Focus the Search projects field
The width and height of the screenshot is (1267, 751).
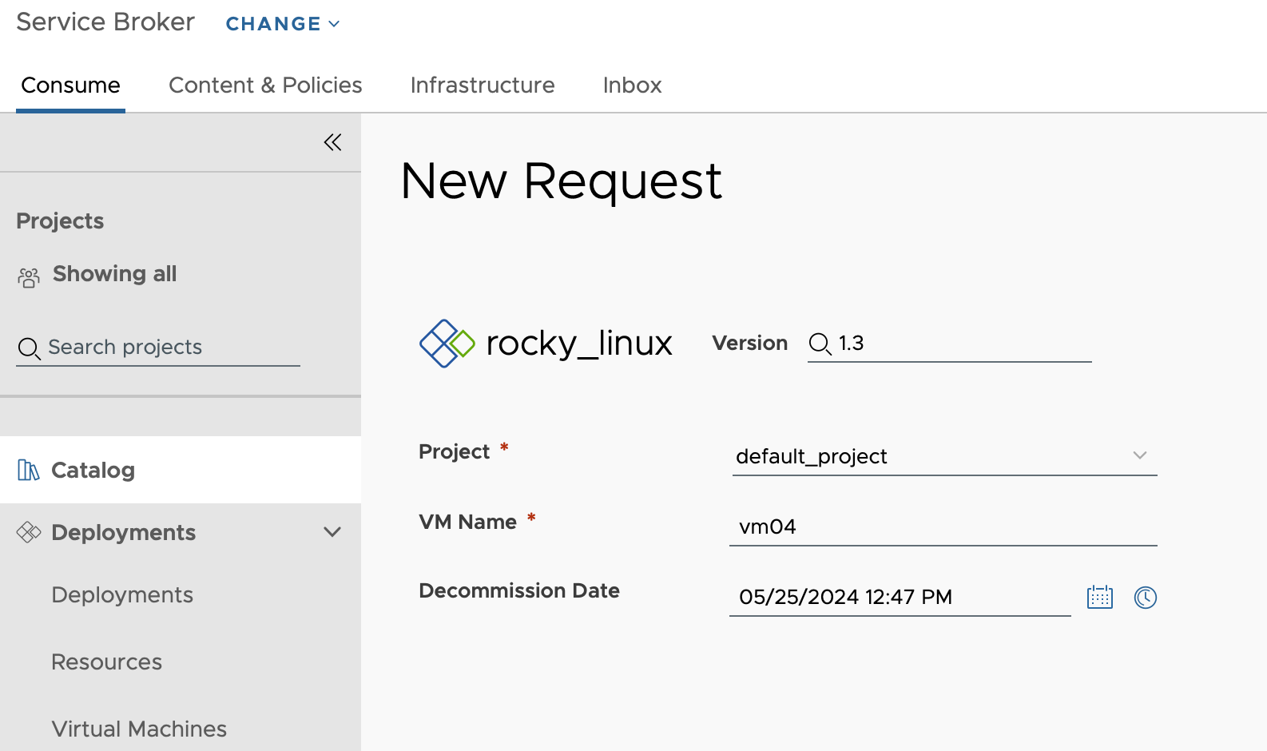point(158,348)
